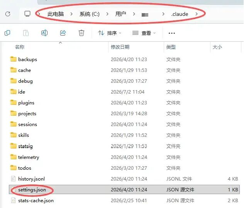Click 2 KB size of stats-cache.json
This screenshot has width=244, height=208.
(233, 201)
